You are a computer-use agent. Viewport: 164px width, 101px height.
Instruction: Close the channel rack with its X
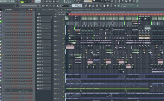click(34, 10)
